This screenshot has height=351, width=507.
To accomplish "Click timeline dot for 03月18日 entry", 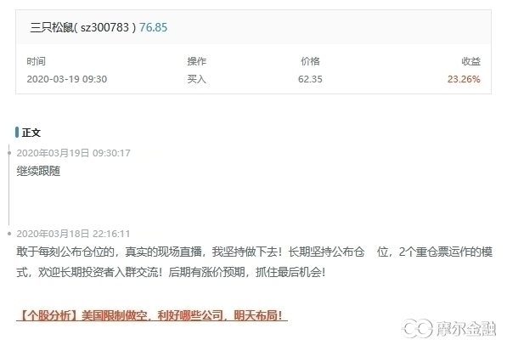I will pos(9,234).
